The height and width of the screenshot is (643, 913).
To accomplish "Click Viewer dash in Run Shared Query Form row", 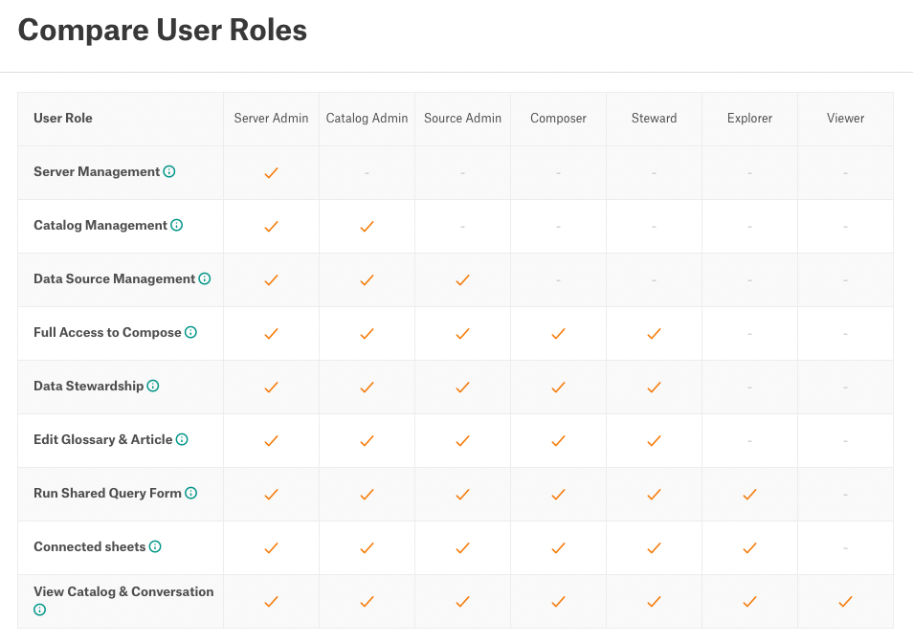I will point(845,494).
